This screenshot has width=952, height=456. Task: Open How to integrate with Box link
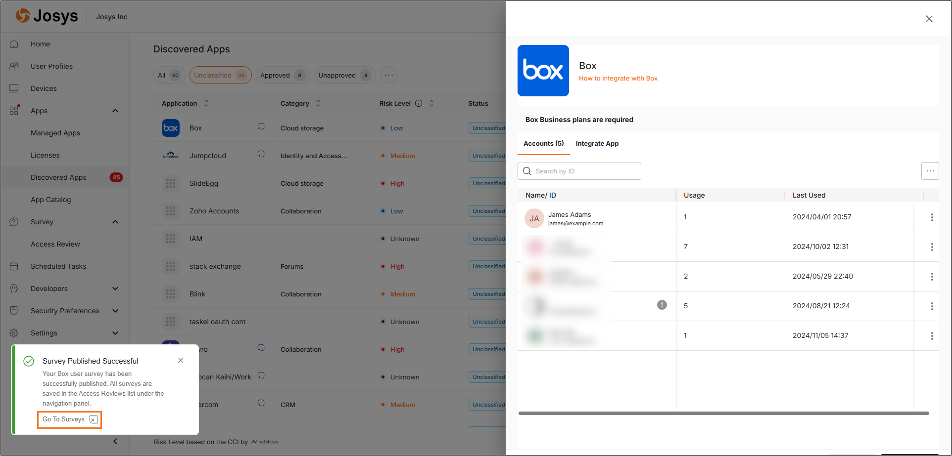coord(618,78)
